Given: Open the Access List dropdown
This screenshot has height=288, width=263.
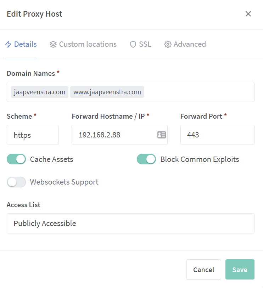Looking at the screenshot, I should coord(130,224).
